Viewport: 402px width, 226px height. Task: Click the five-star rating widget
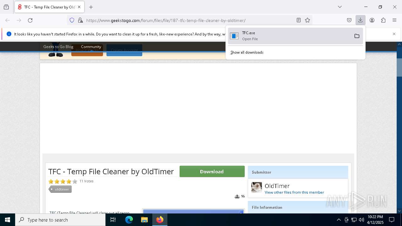[x=63, y=181]
